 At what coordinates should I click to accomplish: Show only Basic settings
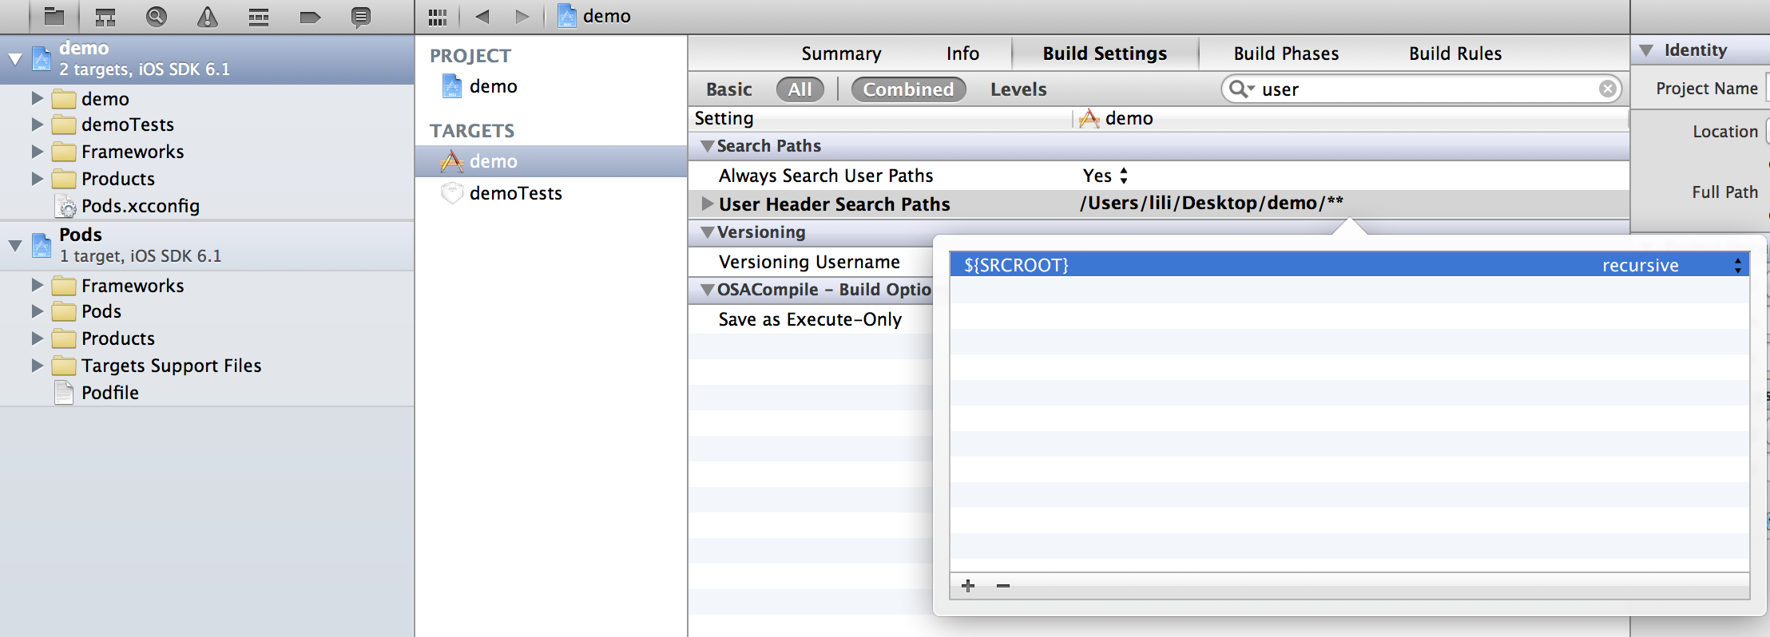[x=729, y=89]
